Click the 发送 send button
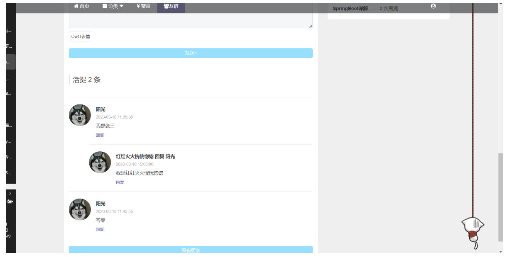Viewport: 507px width, 257px height. [x=191, y=53]
